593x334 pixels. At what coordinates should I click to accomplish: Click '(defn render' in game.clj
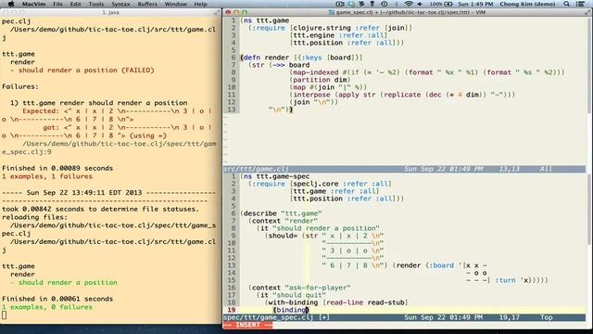[x=265, y=58]
